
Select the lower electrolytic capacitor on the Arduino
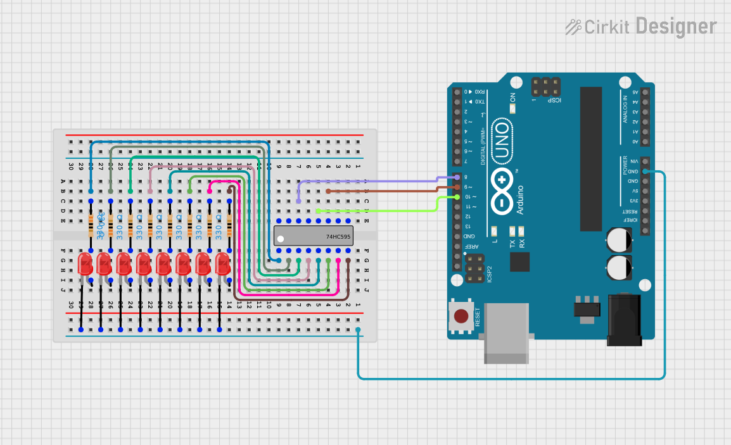619,268
